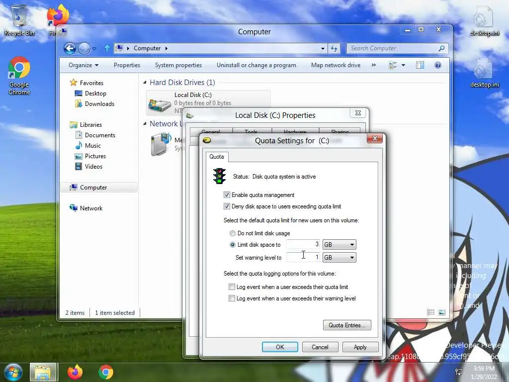Image resolution: width=509 pixels, height=382 pixels.
Task: Open the Firefox desktop shortcut icon
Action: pos(58,16)
